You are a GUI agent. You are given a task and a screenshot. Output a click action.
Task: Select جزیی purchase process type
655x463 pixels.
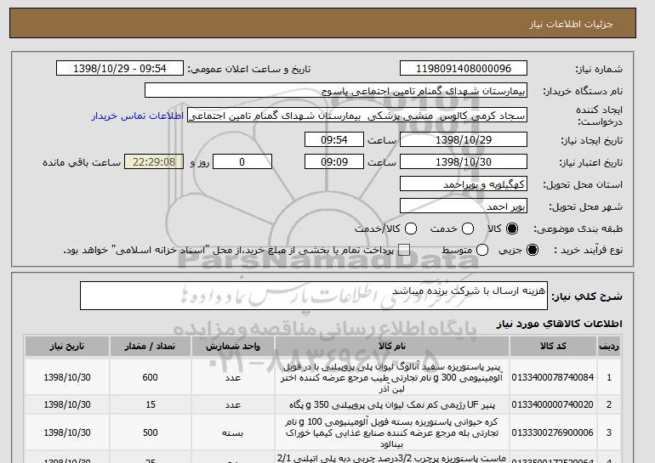[x=533, y=251]
